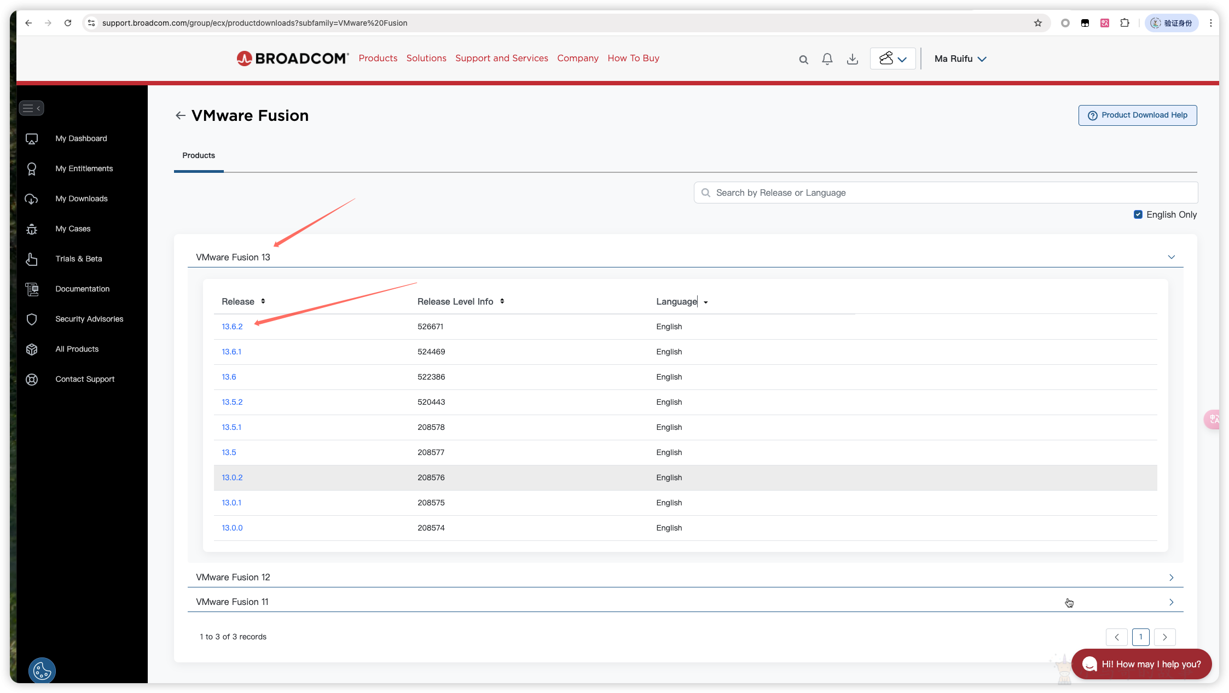Screen dimensions: 1229x693
Task: Select page 1 in pagination
Action: click(1141, 637)
